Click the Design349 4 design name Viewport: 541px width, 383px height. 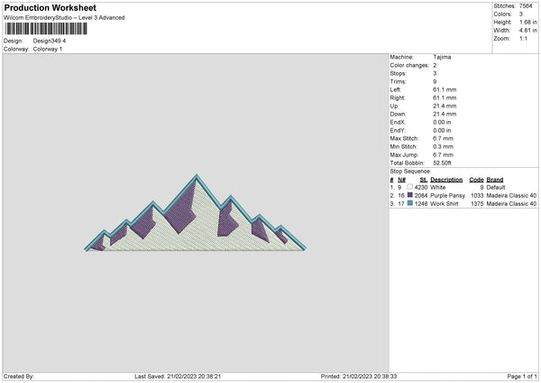(x=50, y=41)
